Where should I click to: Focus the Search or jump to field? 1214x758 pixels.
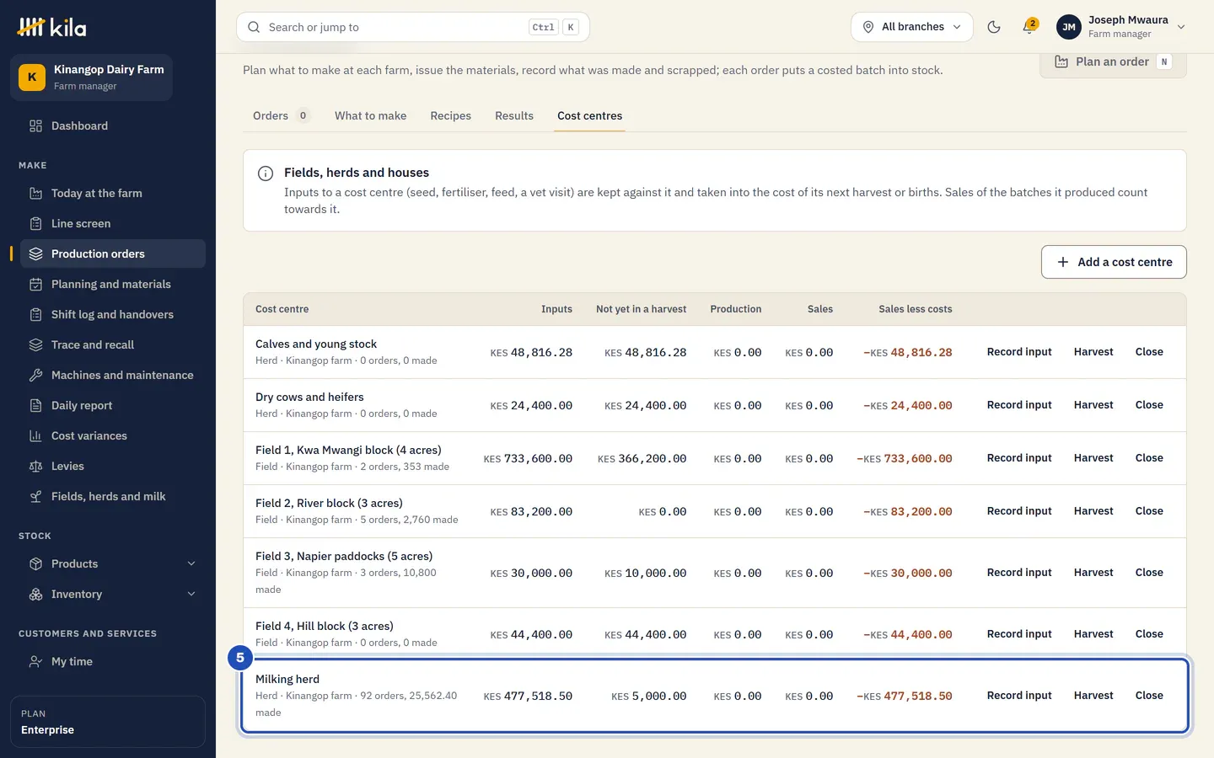(413, 27)
